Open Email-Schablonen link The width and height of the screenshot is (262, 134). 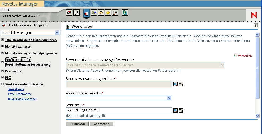pos(20,94)
